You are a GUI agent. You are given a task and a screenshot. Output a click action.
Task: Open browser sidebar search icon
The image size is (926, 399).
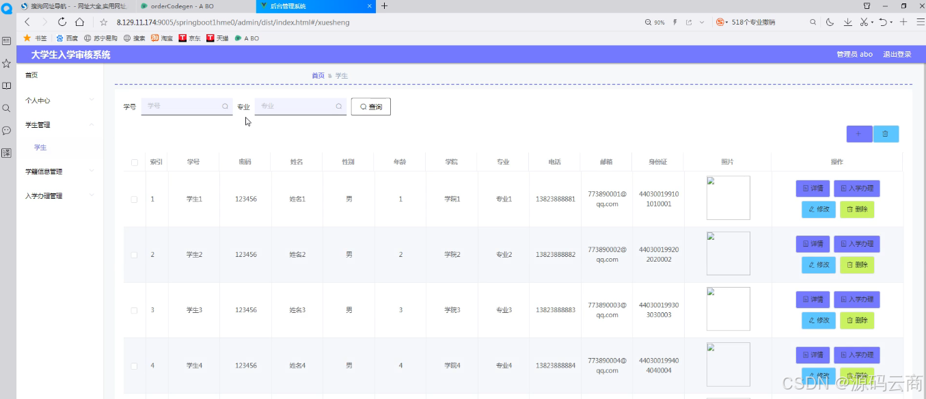[6, 108]
